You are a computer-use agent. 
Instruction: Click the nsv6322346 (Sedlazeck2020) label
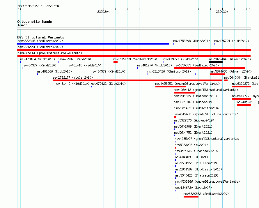coord(40,41)
